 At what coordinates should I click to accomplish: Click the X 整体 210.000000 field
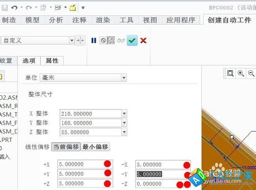pyautogui.click(x=91, y=114)
